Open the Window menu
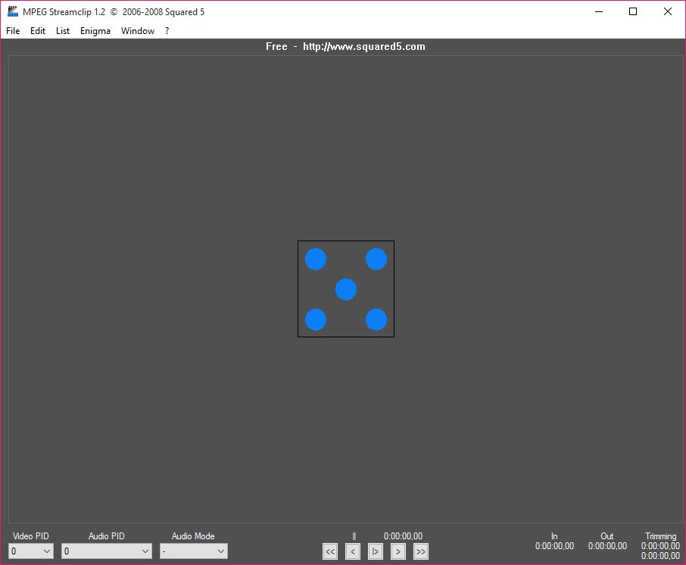Image resolution: width=686 pixels, height=565 pixels. click(138, 30)
